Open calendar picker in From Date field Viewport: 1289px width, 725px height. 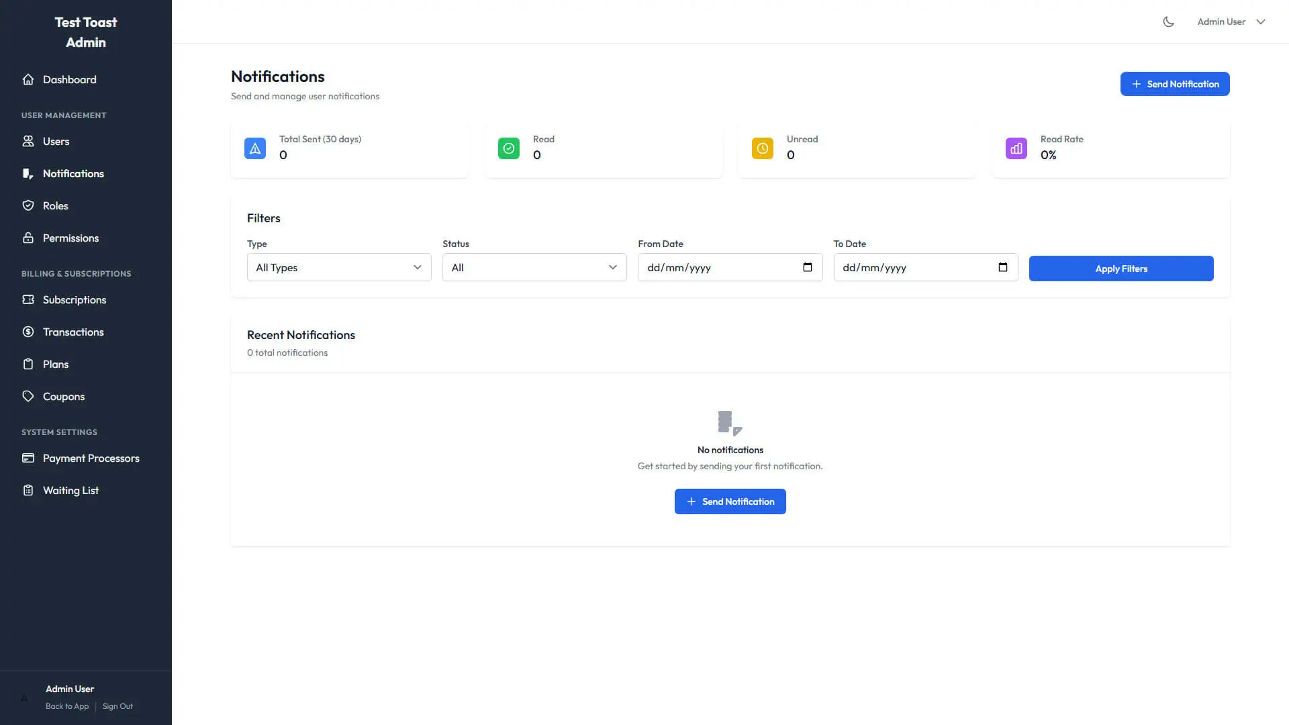808,267
